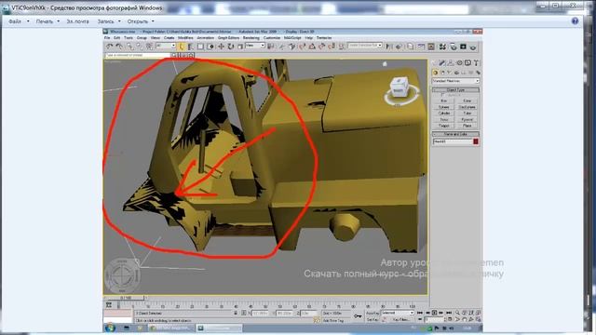Open the Modifiers menu in 3ds Max
596x335 pixels.
[x=185, y=38]
